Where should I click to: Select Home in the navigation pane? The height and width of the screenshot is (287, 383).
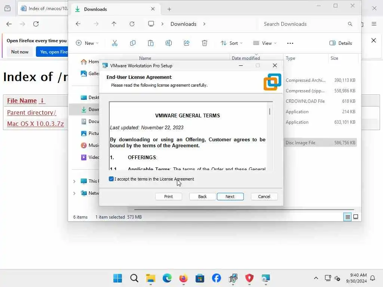coord(90,62)
